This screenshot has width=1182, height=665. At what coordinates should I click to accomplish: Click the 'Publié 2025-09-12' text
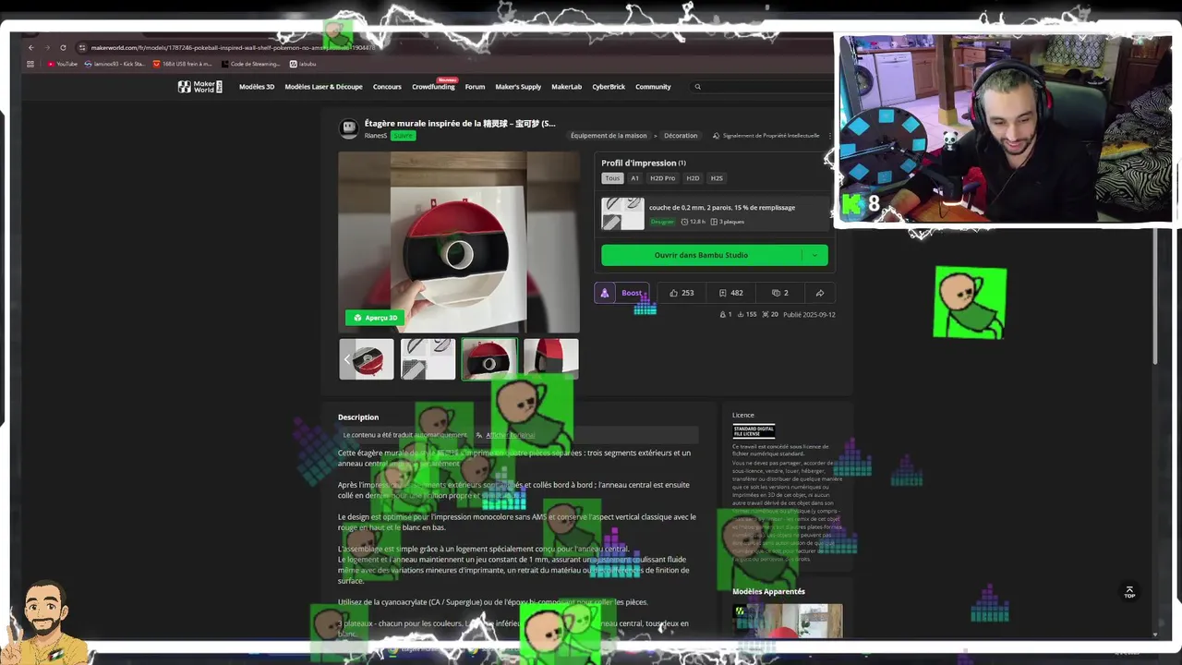point(809,315)
